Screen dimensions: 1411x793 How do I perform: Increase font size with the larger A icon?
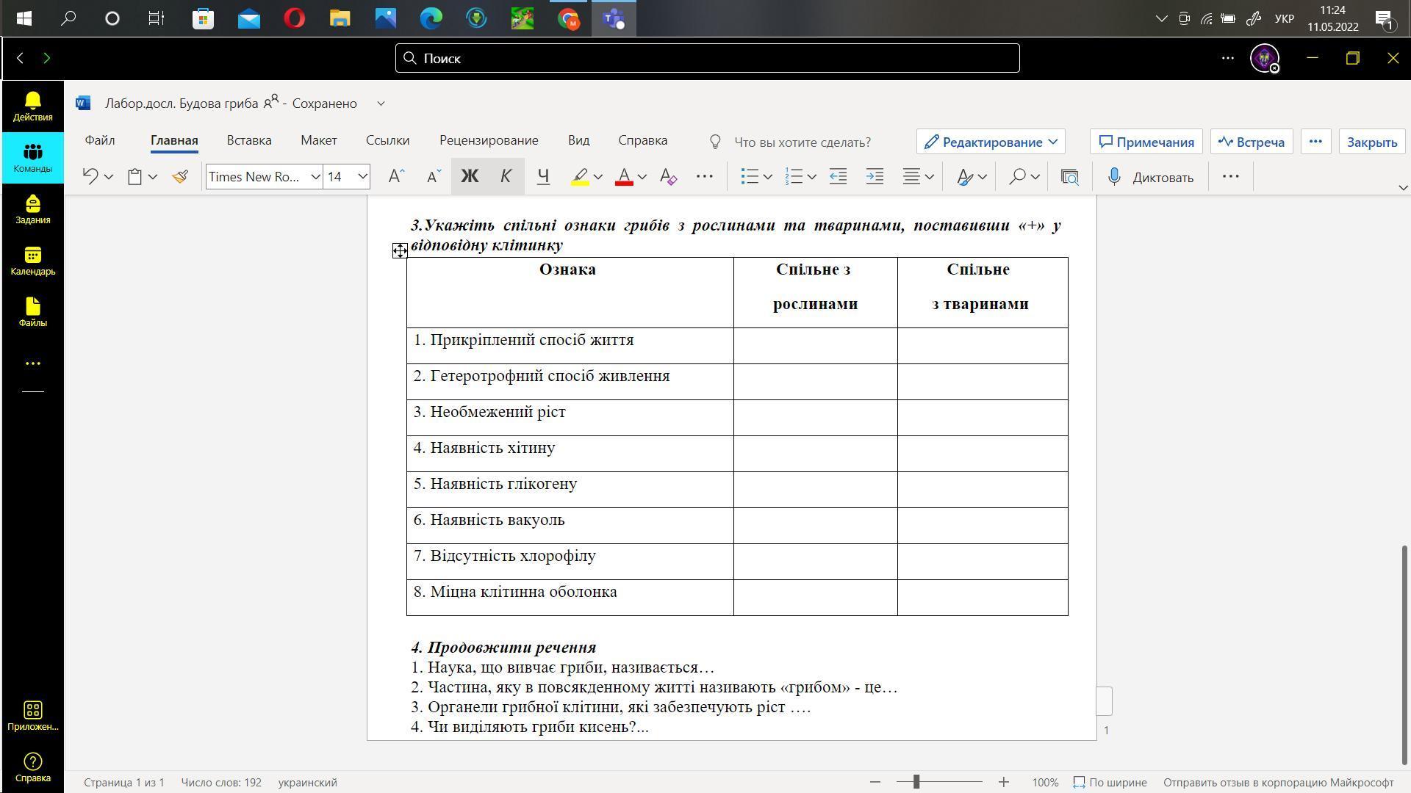tap(396, 176)
